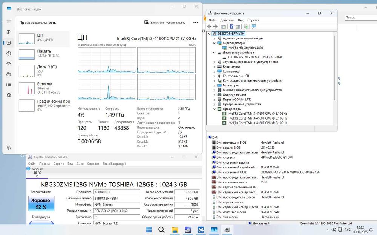377x235 pixels.
Task: Expand Аудиовходы и аудиовыходы node
Action: [x=214, y=38]
